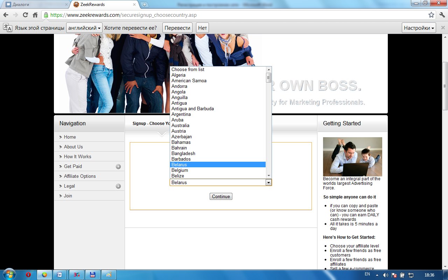Viewport: 448px width, 280px height.
Task: Bookmark this page with the star icon
Action: click(432, 15)
